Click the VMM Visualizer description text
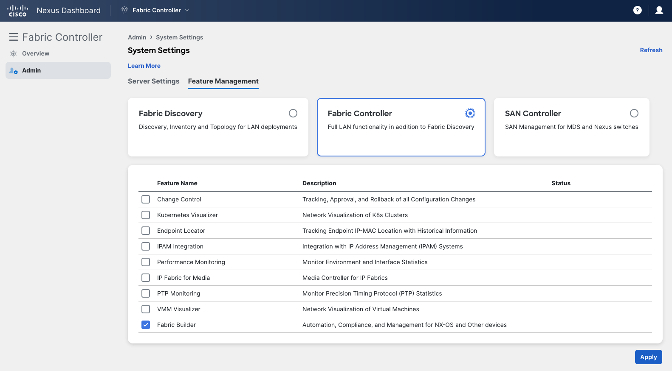 tap(361, 309)
